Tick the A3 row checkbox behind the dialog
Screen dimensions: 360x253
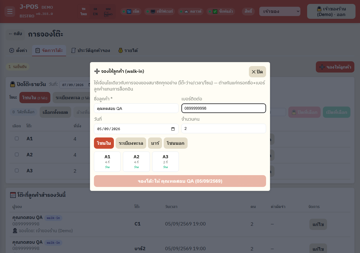(x=17, y=171)
